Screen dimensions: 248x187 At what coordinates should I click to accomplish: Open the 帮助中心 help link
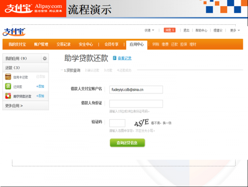tap(201, 30)
